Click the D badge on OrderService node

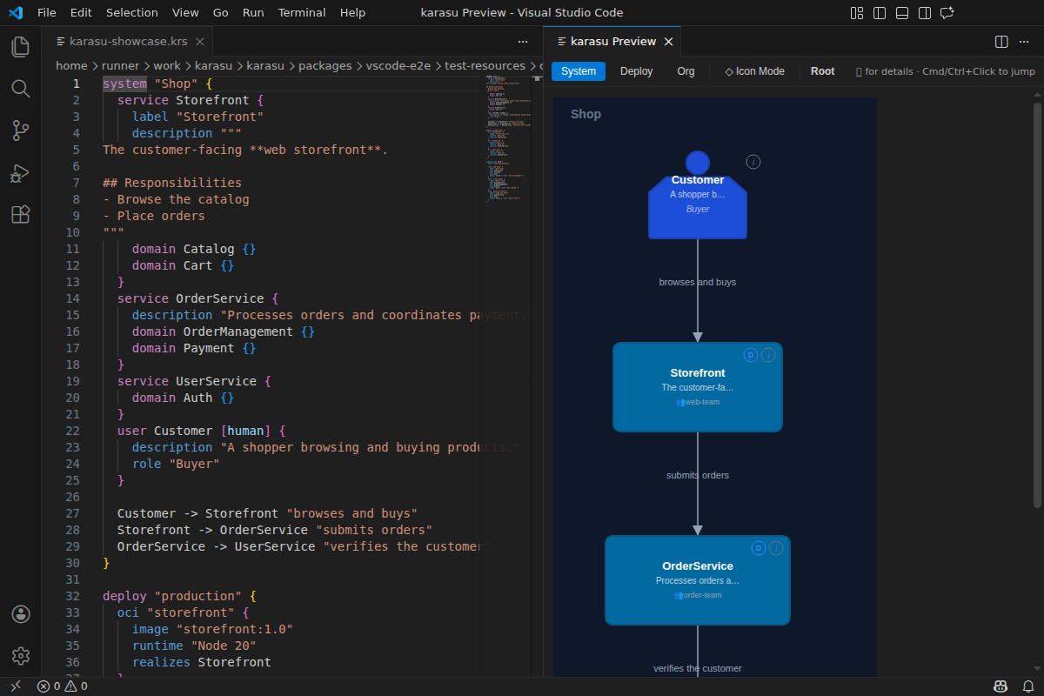click(x=759, y=548)
